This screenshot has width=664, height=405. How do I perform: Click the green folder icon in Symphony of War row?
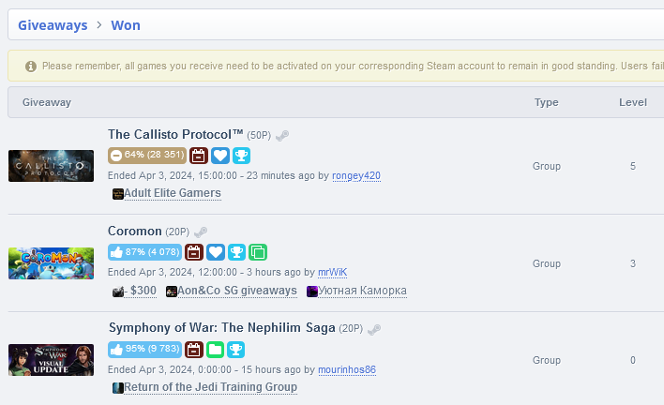(215, 350)
